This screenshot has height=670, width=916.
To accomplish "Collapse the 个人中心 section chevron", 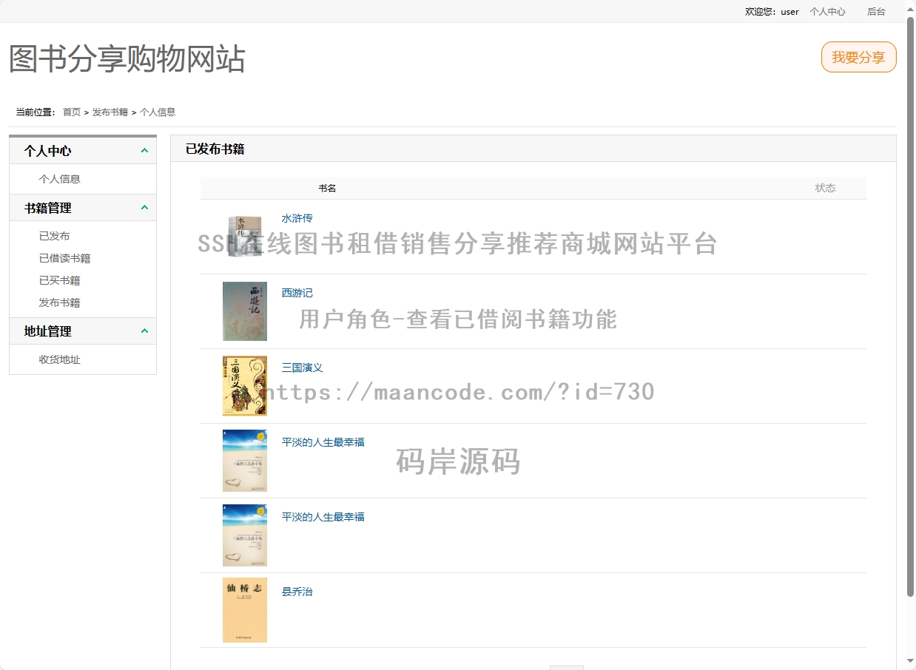I will click(x=144, y=151).
